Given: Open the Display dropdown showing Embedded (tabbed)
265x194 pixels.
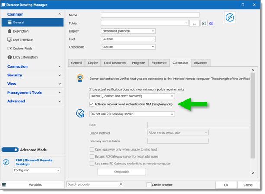Looking at the screenshot, I should (128, 31).
